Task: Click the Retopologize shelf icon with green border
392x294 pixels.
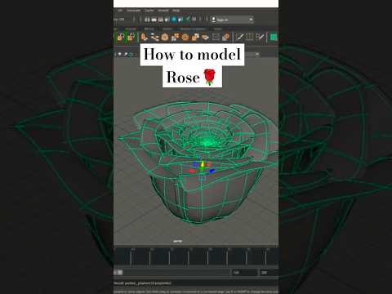Action: (x=131, y=37)
